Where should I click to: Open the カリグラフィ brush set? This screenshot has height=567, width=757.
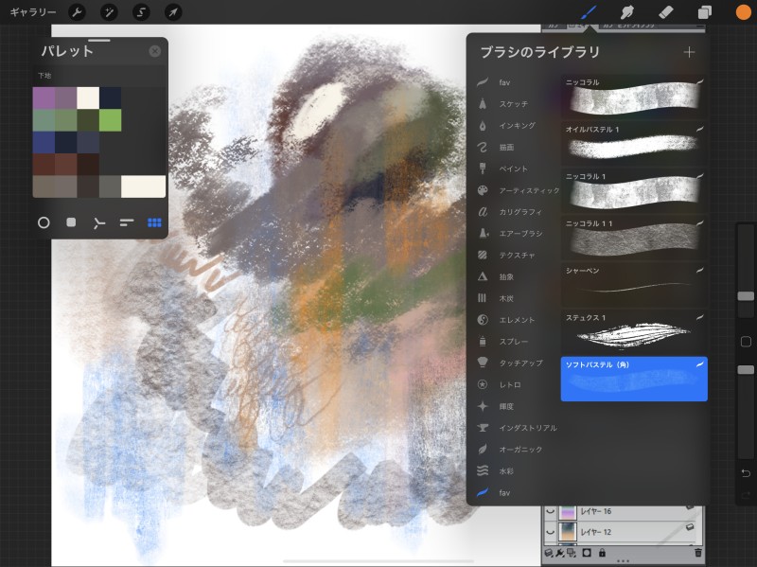pos(517,211)
